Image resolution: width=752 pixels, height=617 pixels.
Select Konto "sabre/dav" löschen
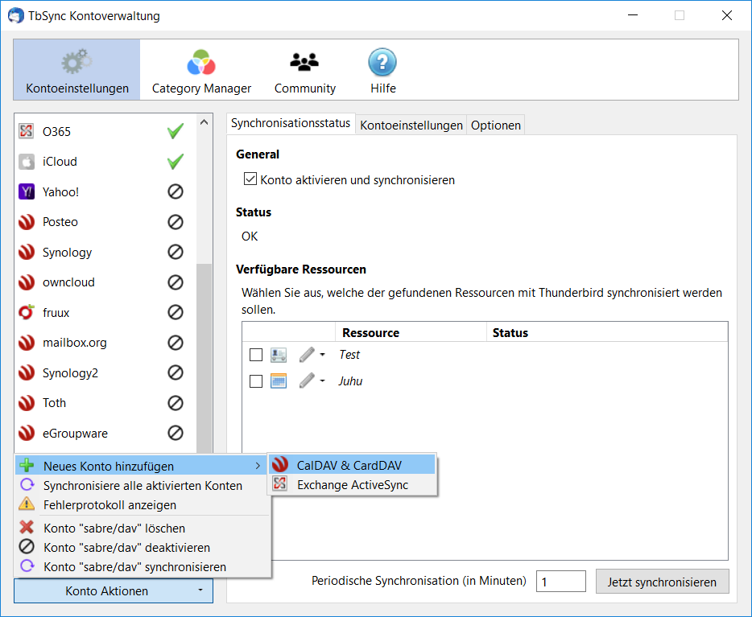click(142, 528)
